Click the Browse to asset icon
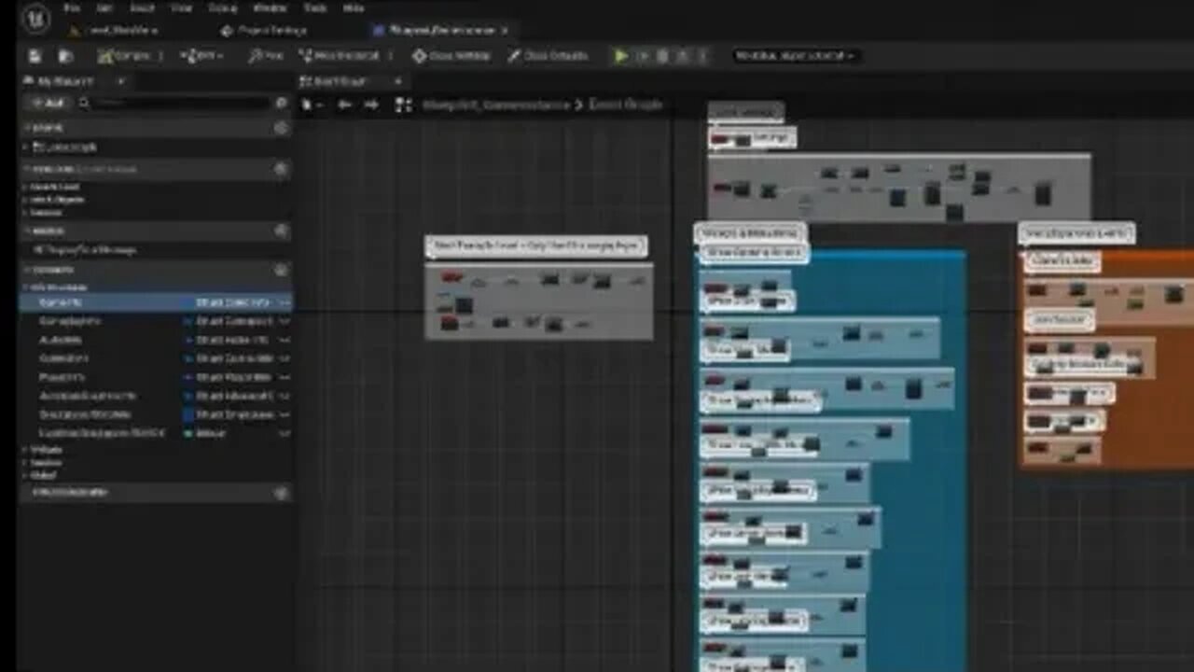The image size is (1194, 672). pyautogui.click(x=66, y=56)
